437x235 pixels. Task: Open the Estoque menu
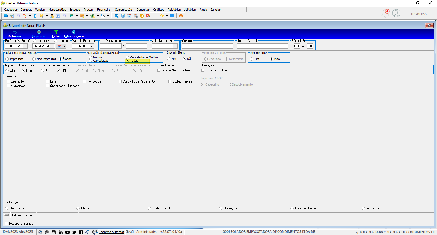(75, 10)
